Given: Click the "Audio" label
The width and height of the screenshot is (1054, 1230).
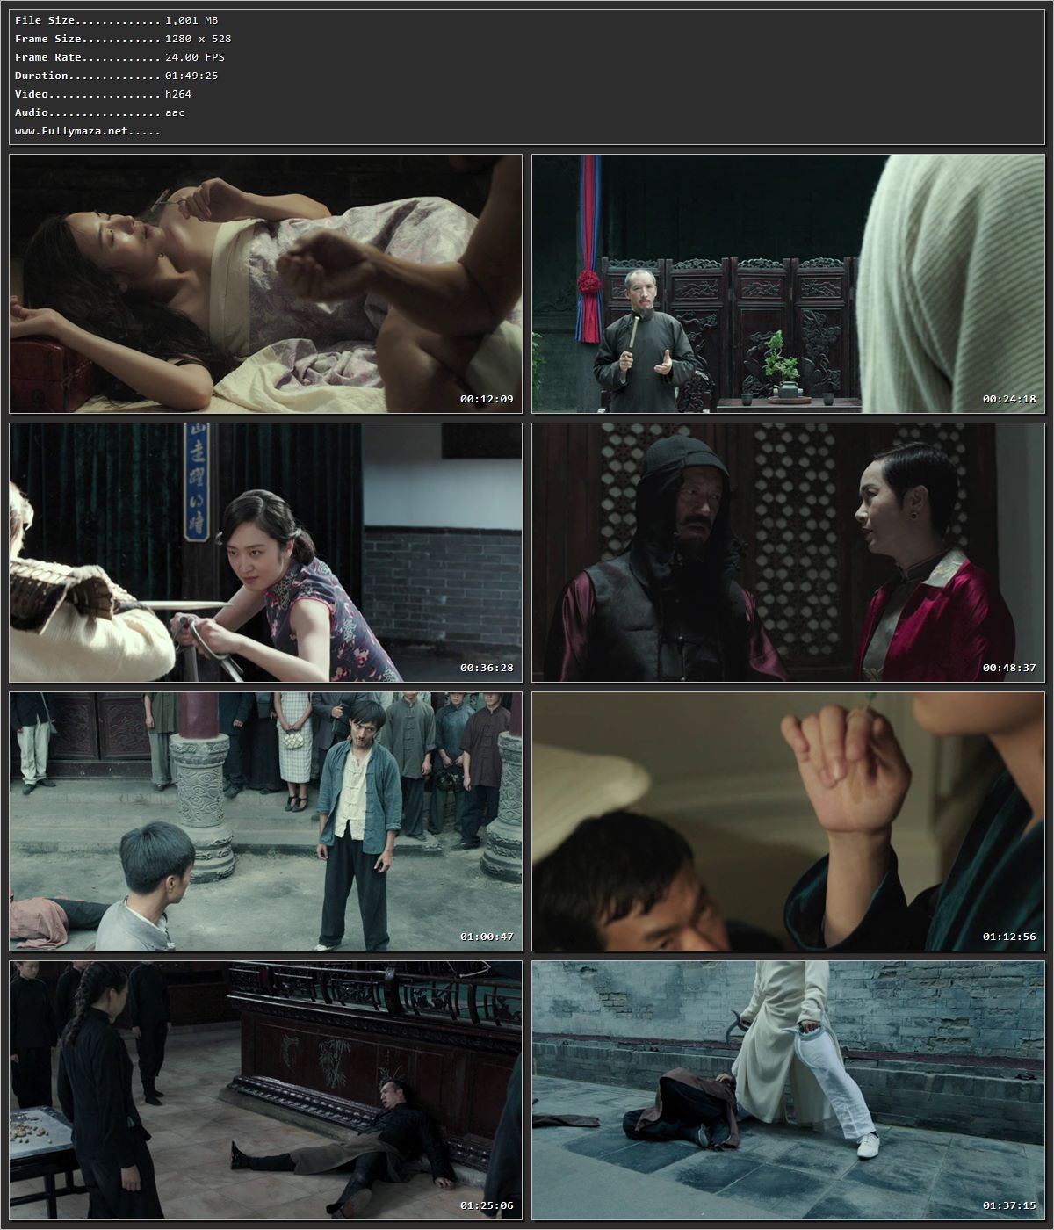Looking at the screenshot, I should (x=32, y=112).
